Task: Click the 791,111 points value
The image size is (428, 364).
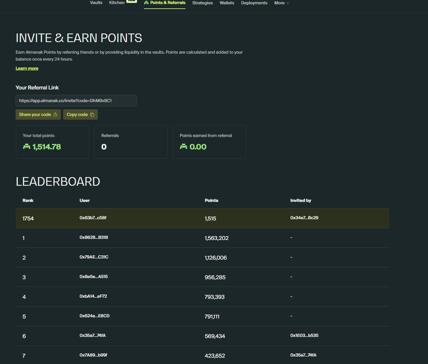Action: (212, 317)
